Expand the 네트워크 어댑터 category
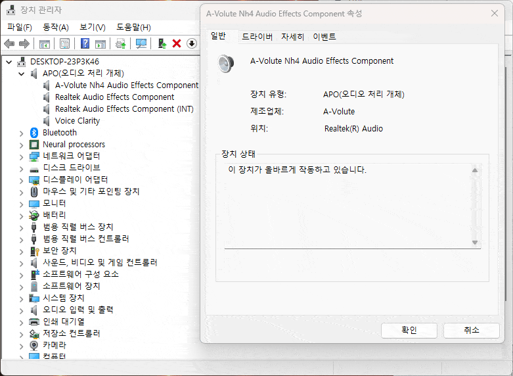 point(22,156)
